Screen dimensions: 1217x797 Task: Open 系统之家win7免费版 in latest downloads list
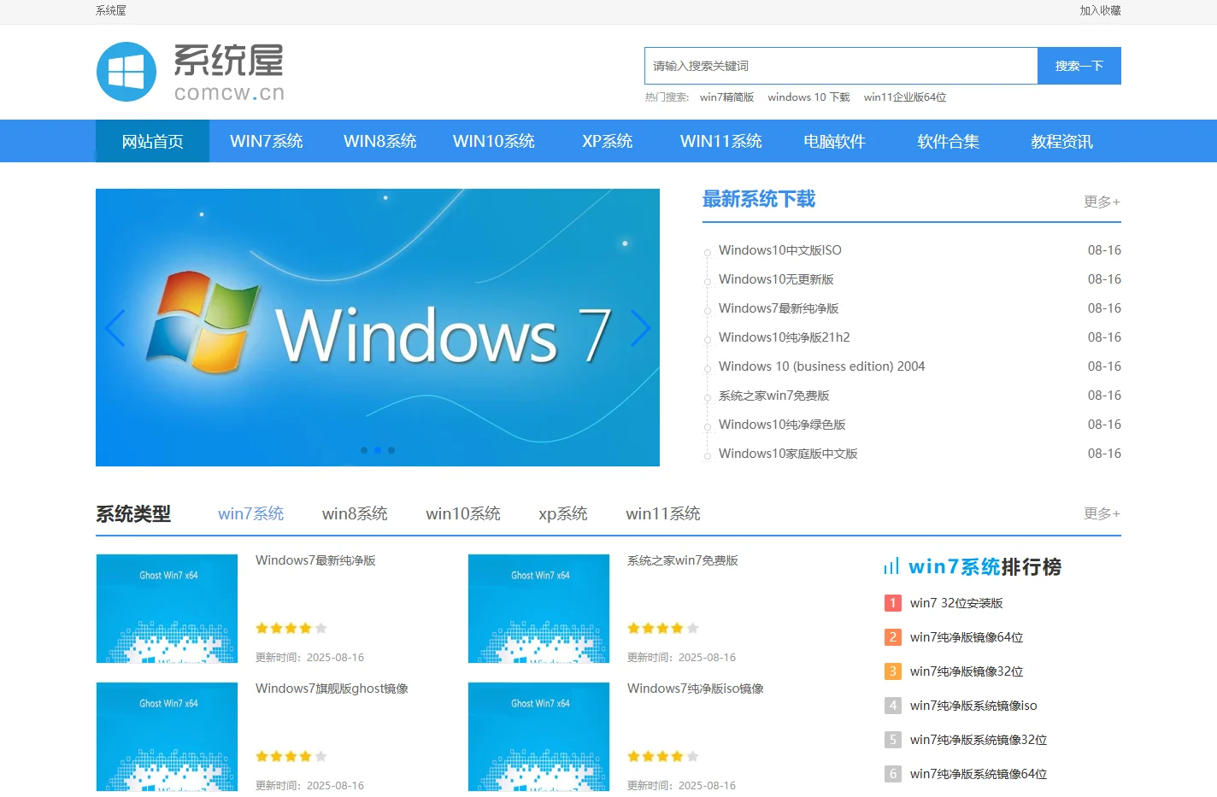point(774,396)
